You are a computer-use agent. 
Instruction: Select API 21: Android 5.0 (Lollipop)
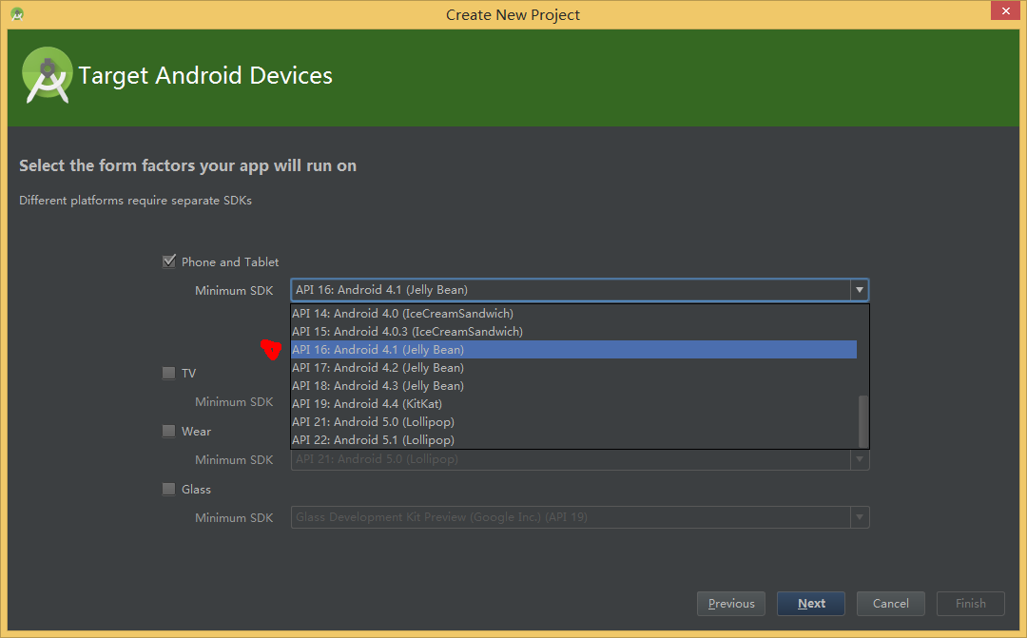pyautogui.click(x=573, y=422)
